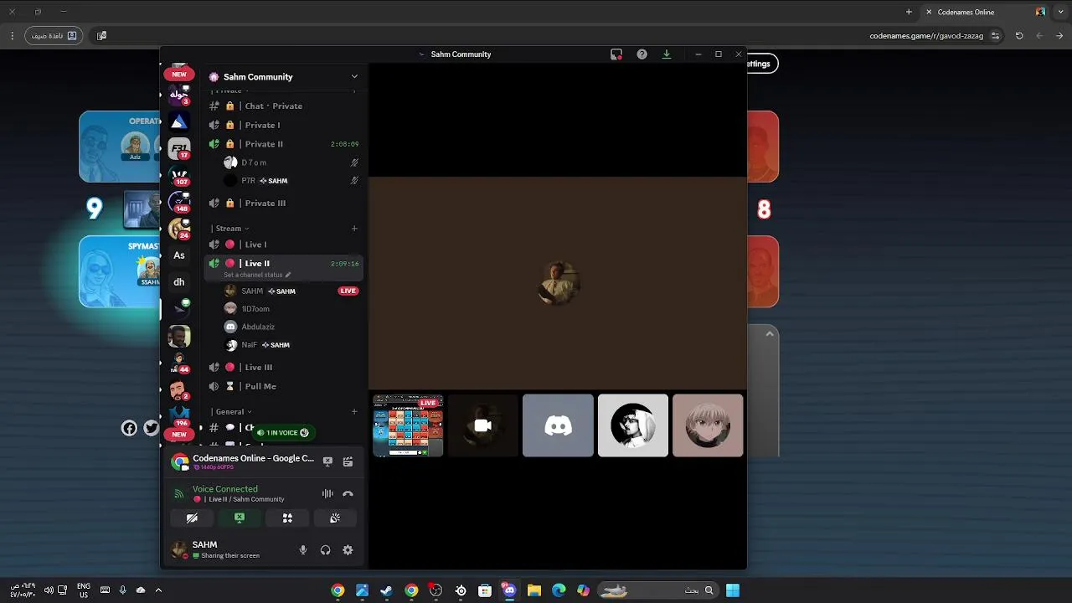
Task: Open noise suppression waveform icon
Action: 327,494
